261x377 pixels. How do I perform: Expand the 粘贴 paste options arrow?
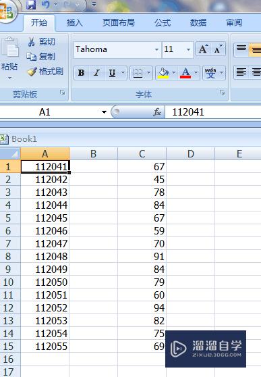tap(9, 78)
